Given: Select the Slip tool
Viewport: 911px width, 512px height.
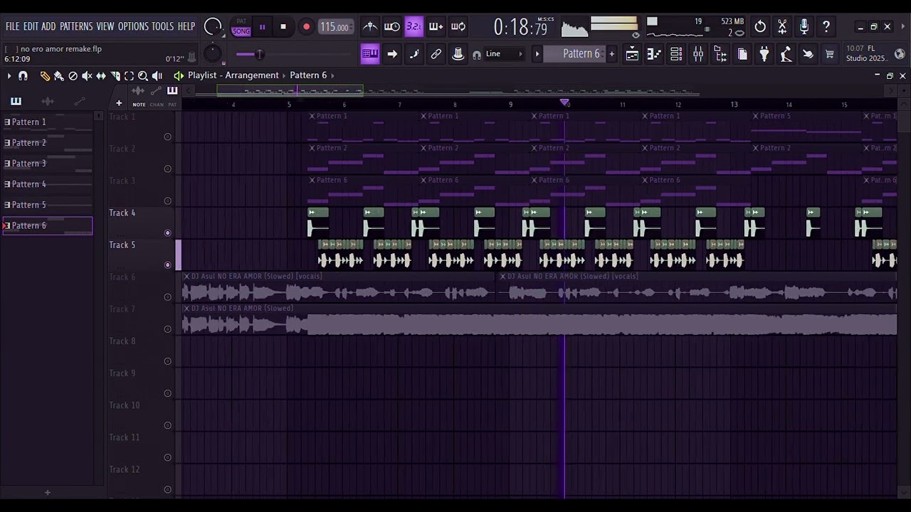Looking at the screenshot, I should (101, 75).
